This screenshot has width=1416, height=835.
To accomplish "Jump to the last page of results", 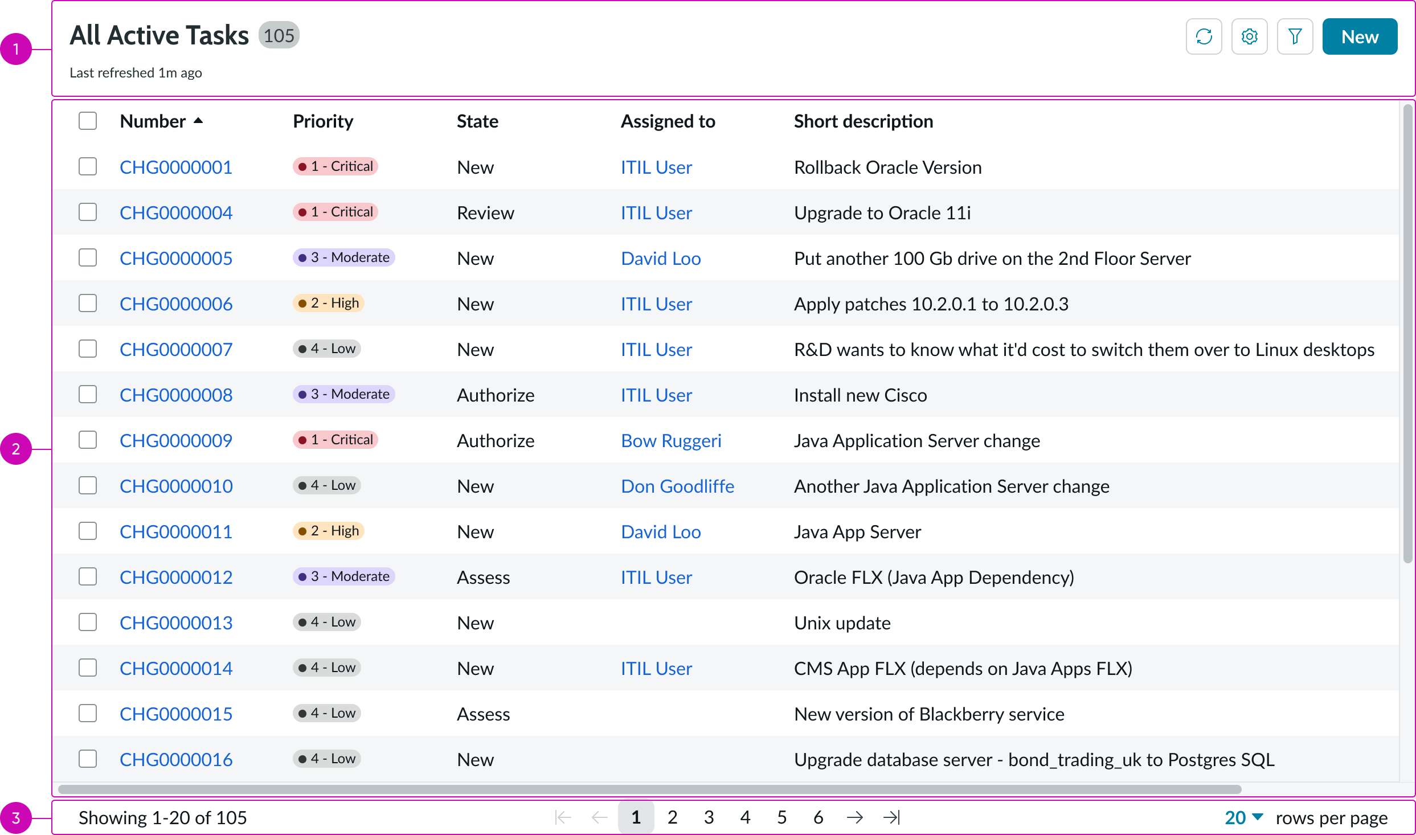I will tap(891, 817).
